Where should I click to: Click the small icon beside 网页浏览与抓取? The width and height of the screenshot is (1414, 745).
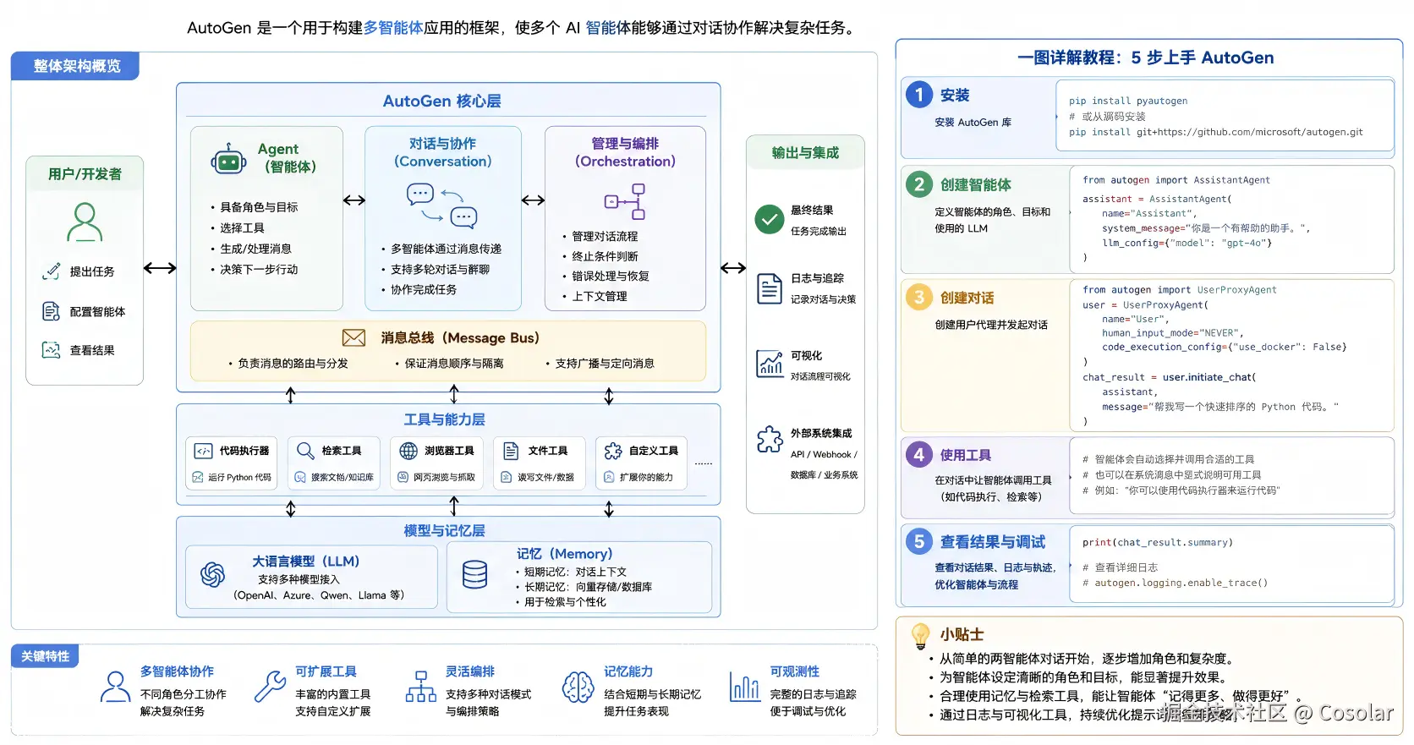click(403, 477)
